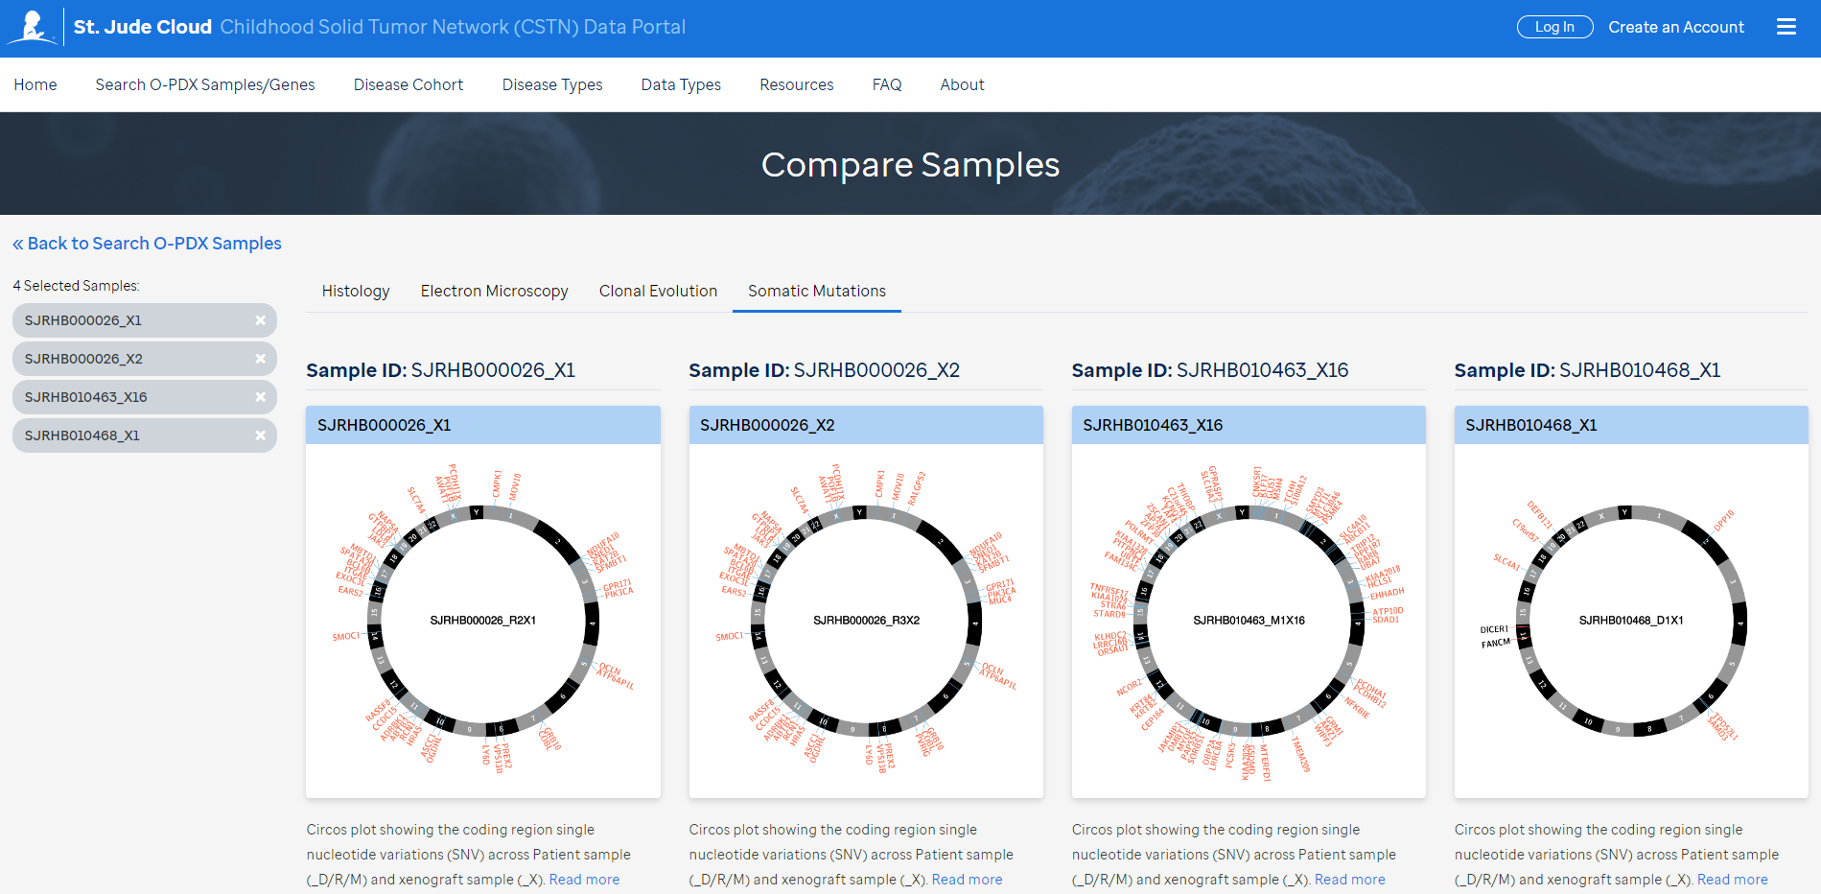1821x894 pixels.
Task: Open FAQ navigation item
Action: click(x=887, y=84)
